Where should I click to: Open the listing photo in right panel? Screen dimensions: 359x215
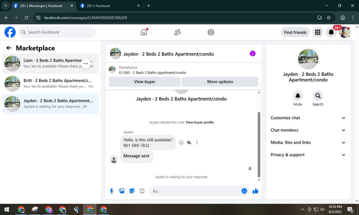point(308,59)
